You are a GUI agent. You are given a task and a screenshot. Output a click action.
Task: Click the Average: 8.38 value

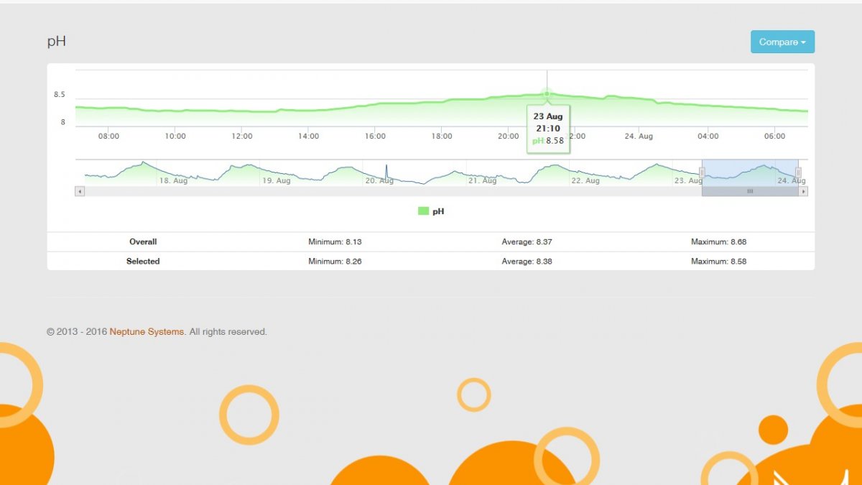point(527,262)
